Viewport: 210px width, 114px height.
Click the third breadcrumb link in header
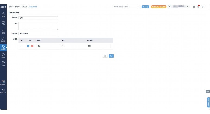click(x=24, y=7)
